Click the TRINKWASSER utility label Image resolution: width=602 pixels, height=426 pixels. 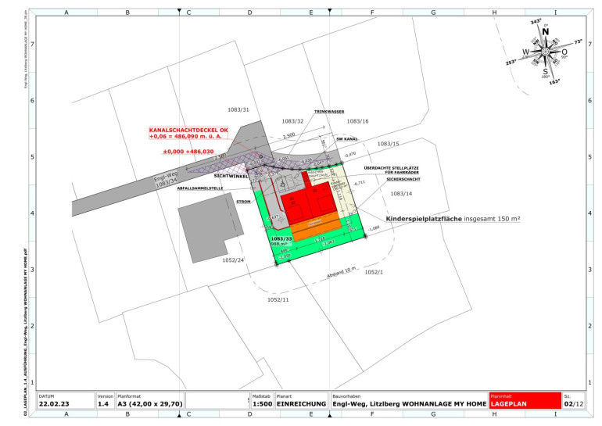(x=329, y=112)
